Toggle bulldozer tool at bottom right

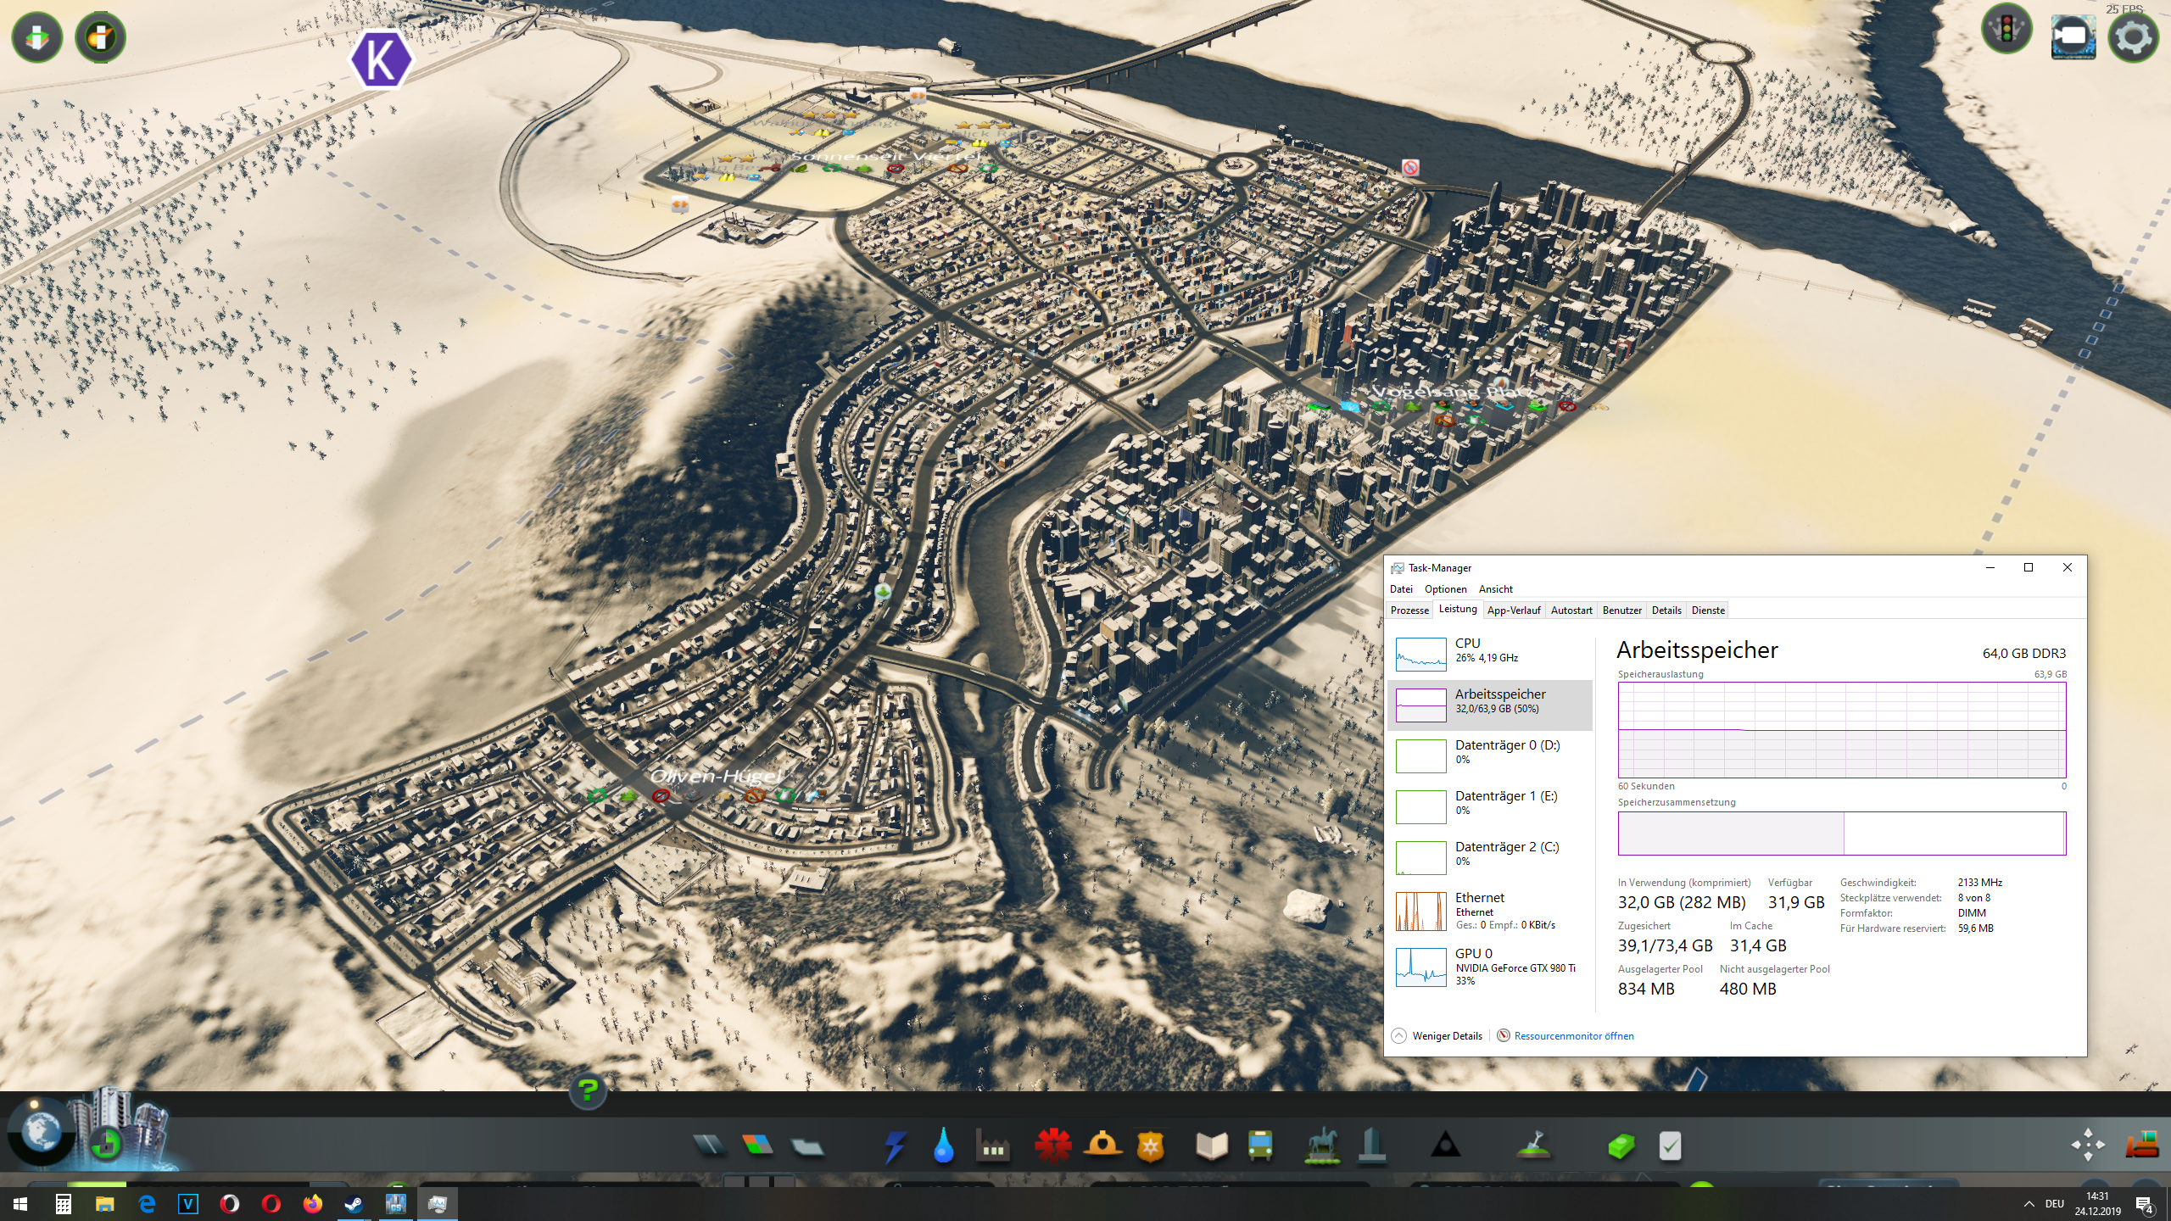[2141, 1145]
